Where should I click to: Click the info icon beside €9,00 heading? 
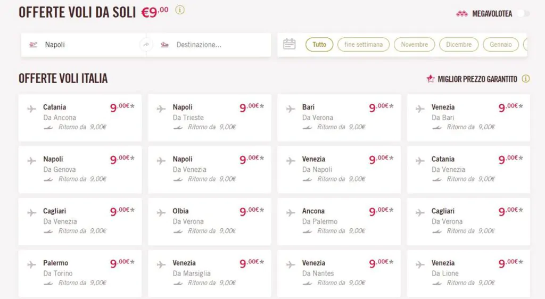click(180, 10)
